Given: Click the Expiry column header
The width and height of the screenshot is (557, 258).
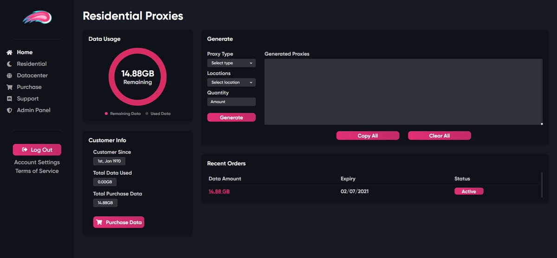Looking at the screenshot, I should 348,179.
